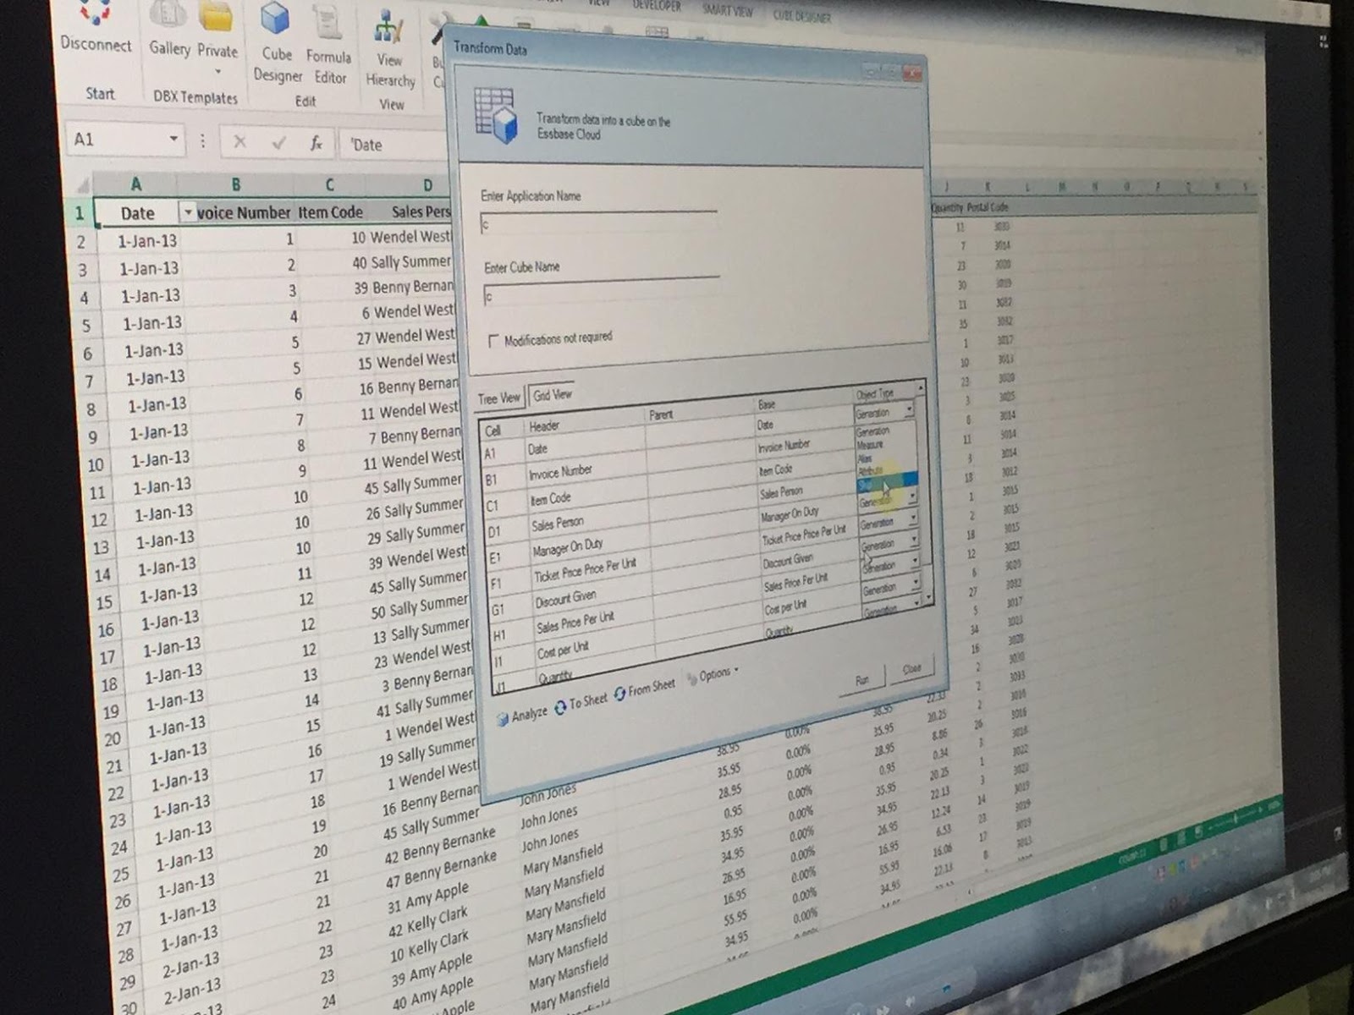This screenshot has height=1015, width=1354.
Task: Select column B header
Action: 236,184
